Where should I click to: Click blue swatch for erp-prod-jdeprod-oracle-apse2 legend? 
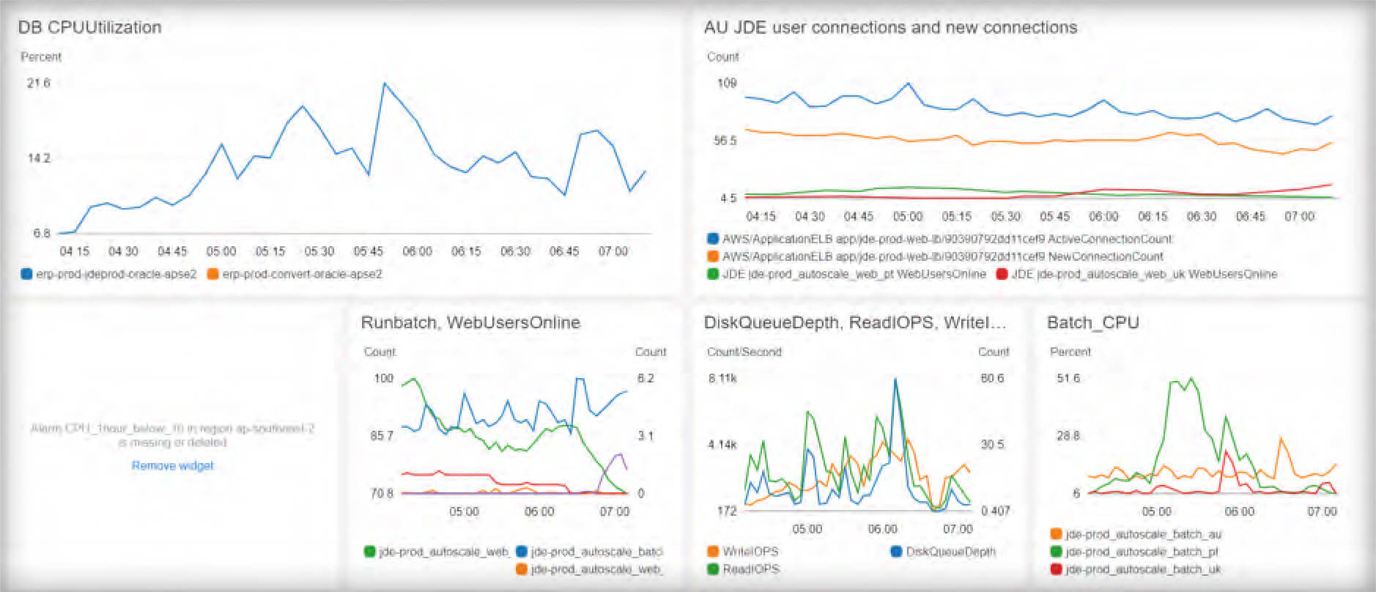pos(27,274)
